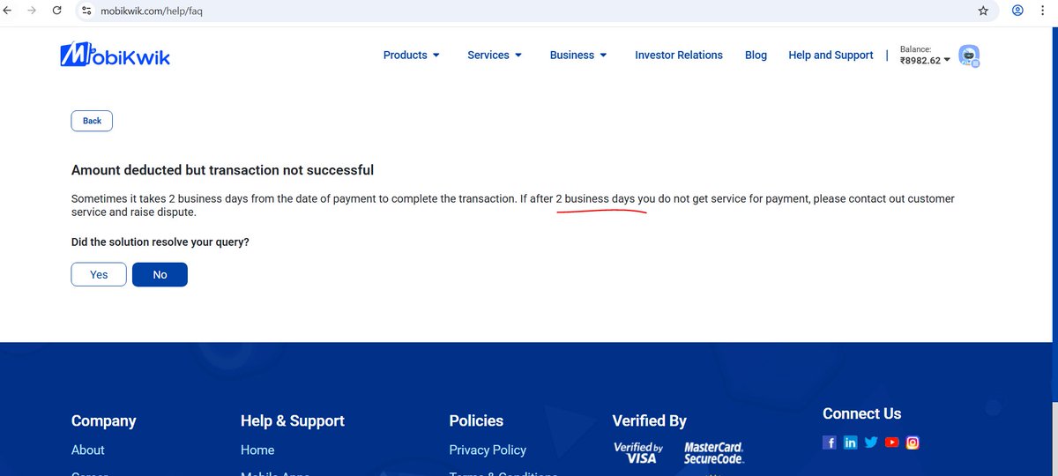Screen dimensions: 1058x476
Task: Open MobiKwik Facebook page icon
Action: click(830, 443)
